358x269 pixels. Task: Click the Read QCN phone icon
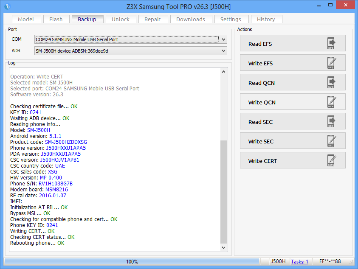point(331,82)
